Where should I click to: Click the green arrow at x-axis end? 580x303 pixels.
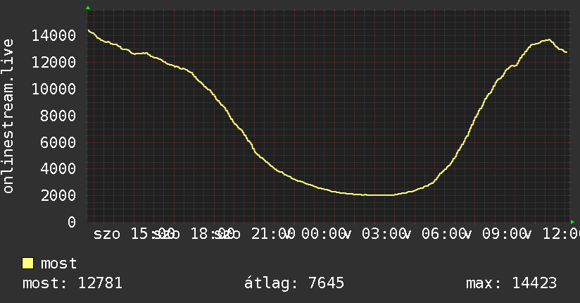coord(572,222)
